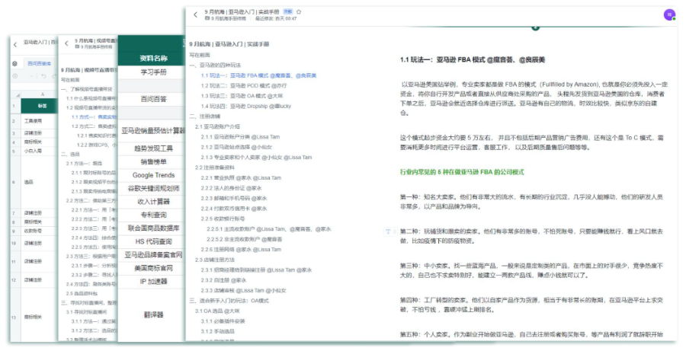686x351 pixels.
Task: Click cell 工具使用 in spreadsheet
Action: pyautogui.click(x=40, y=121)
